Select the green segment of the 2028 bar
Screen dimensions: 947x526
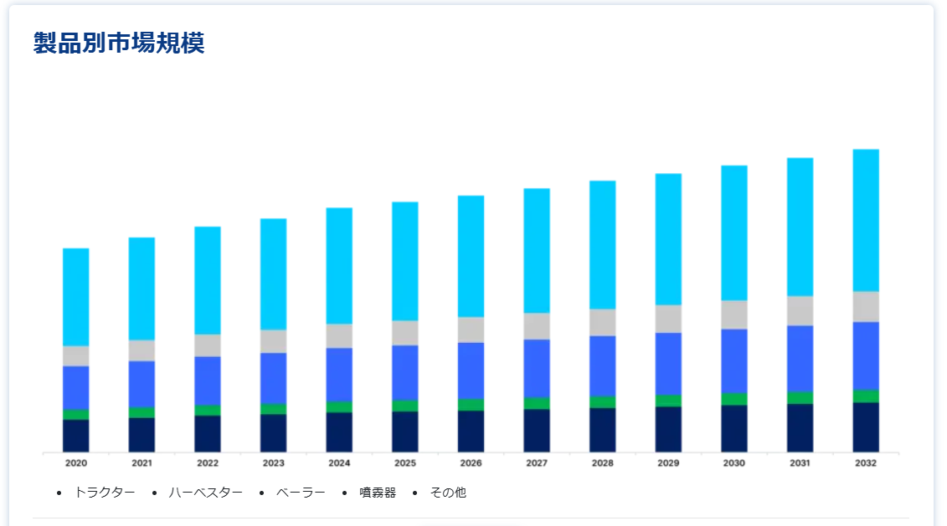[602, 401]
